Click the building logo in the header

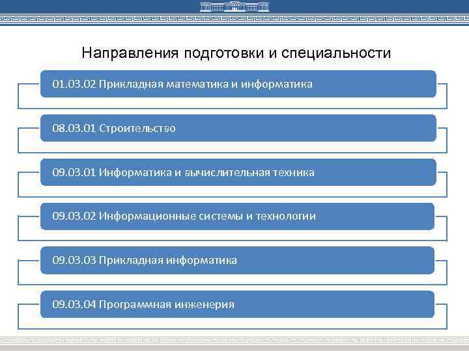click(234, 7)
